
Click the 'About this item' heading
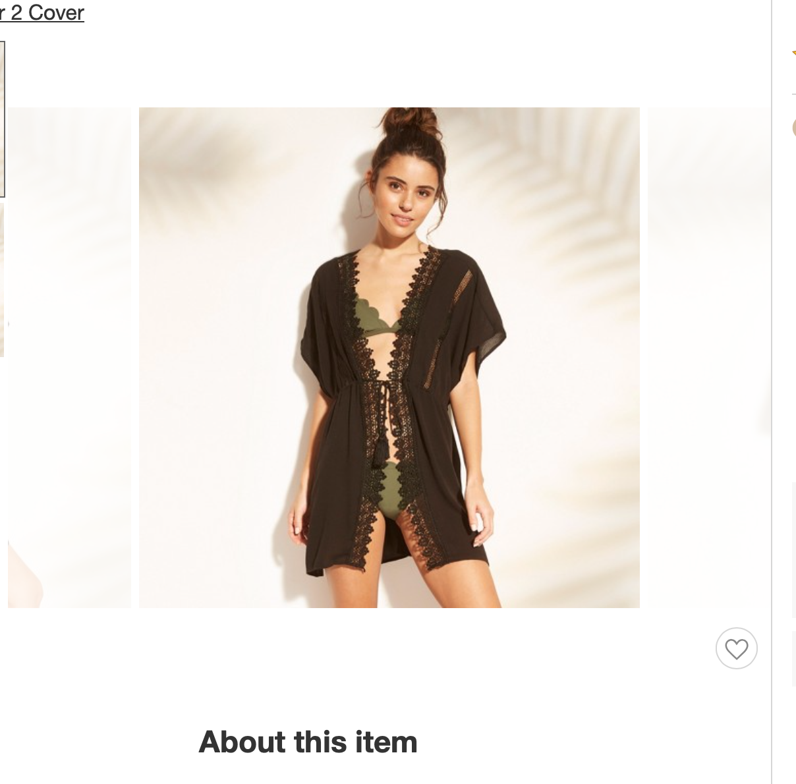tap(308, 742)
